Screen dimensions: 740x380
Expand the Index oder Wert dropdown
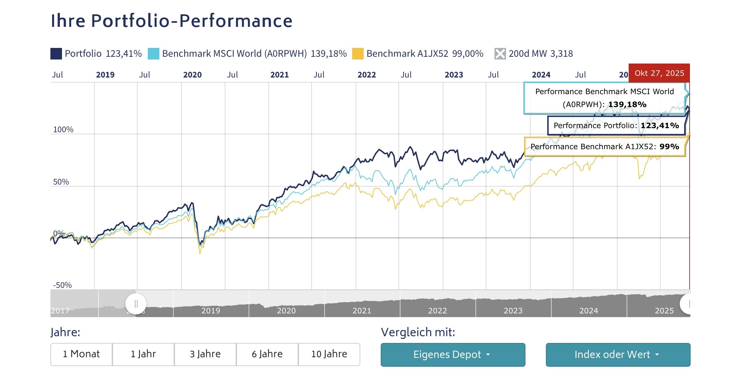(x=618, y=355)
